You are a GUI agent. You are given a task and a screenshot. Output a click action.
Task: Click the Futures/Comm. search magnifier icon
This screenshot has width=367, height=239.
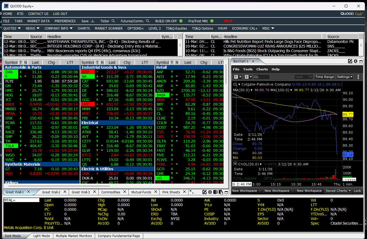[148, 21]
